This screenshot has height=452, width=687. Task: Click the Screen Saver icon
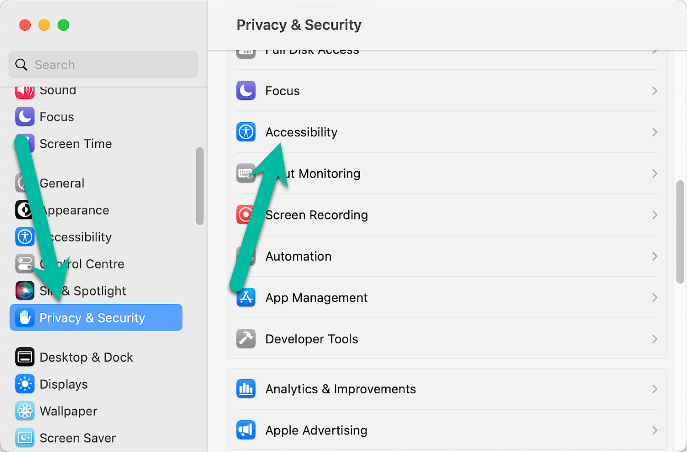25,438
